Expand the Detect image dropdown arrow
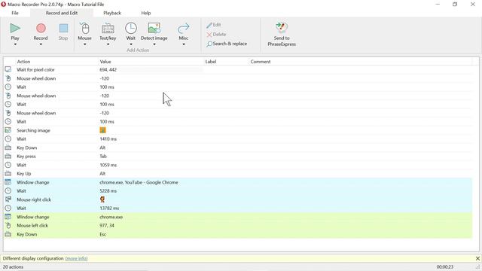 [x=154, y=44]
